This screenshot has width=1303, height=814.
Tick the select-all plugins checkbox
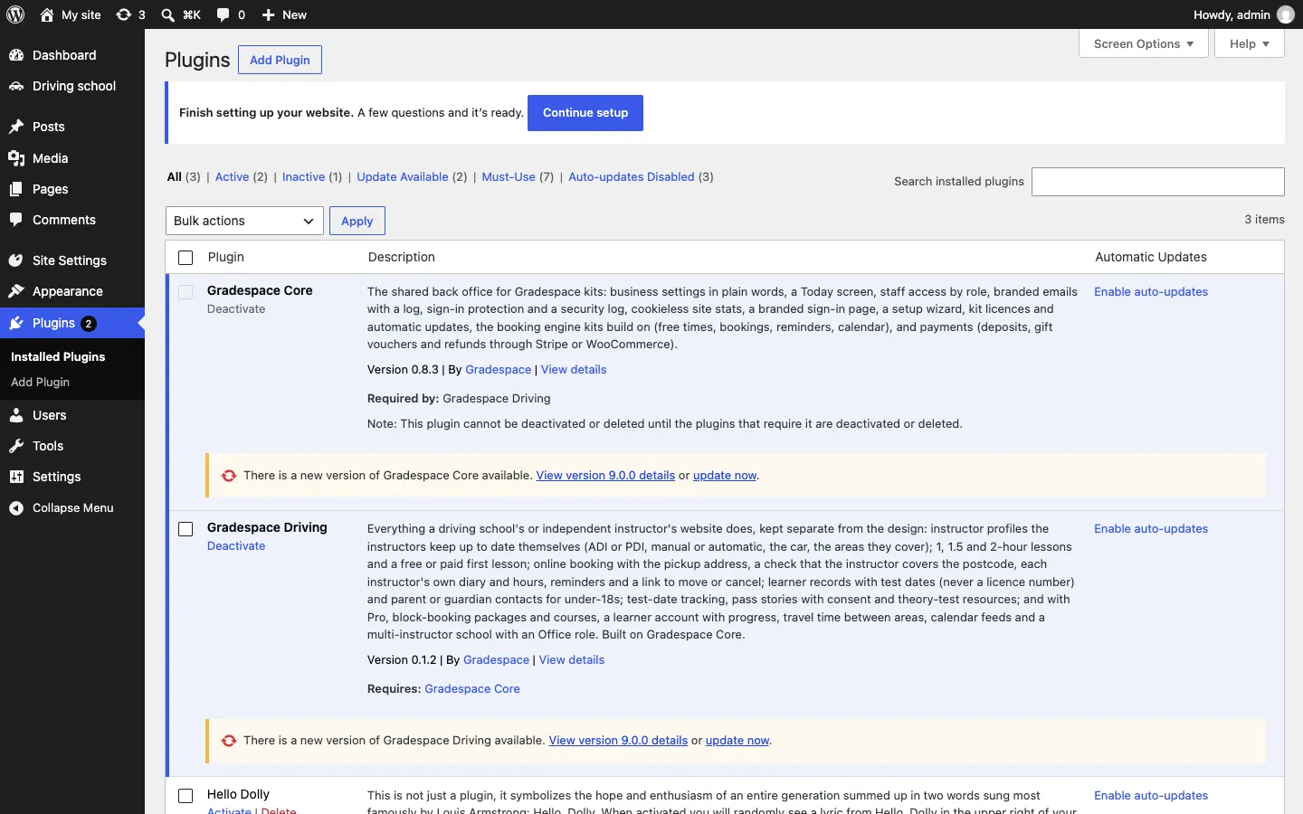click(x=186, y=258)
